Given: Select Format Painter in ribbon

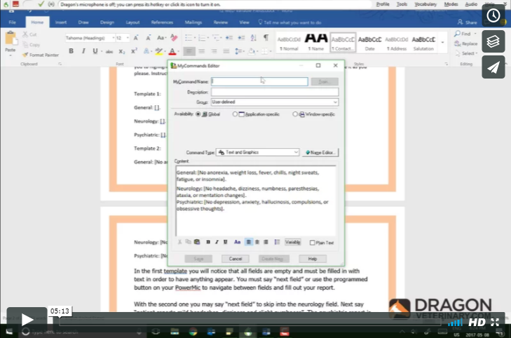Looking at the screenshot, I should tap(41, 55).
